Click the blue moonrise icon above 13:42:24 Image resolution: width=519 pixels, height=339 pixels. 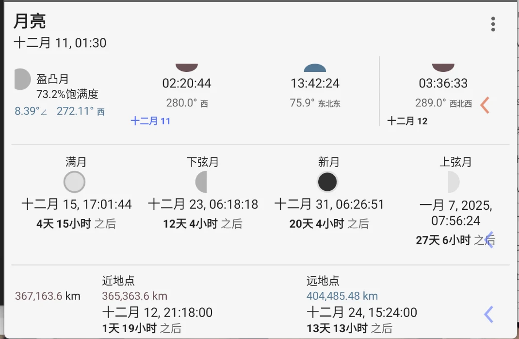tap(315, 68)
